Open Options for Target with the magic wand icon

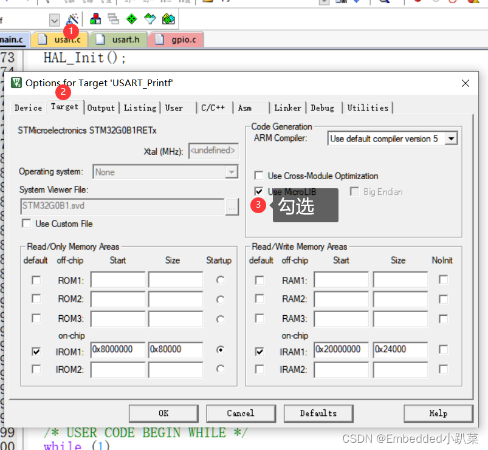(x=72, y=18)
